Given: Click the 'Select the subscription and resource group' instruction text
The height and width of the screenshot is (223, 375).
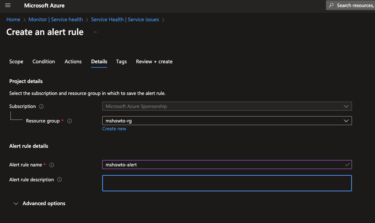Looking at the screenshot, I should point(87,93).
